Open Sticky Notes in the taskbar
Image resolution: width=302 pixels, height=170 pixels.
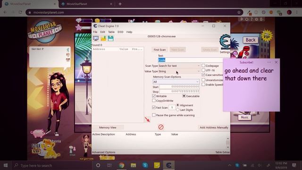[x=157, y=165]
